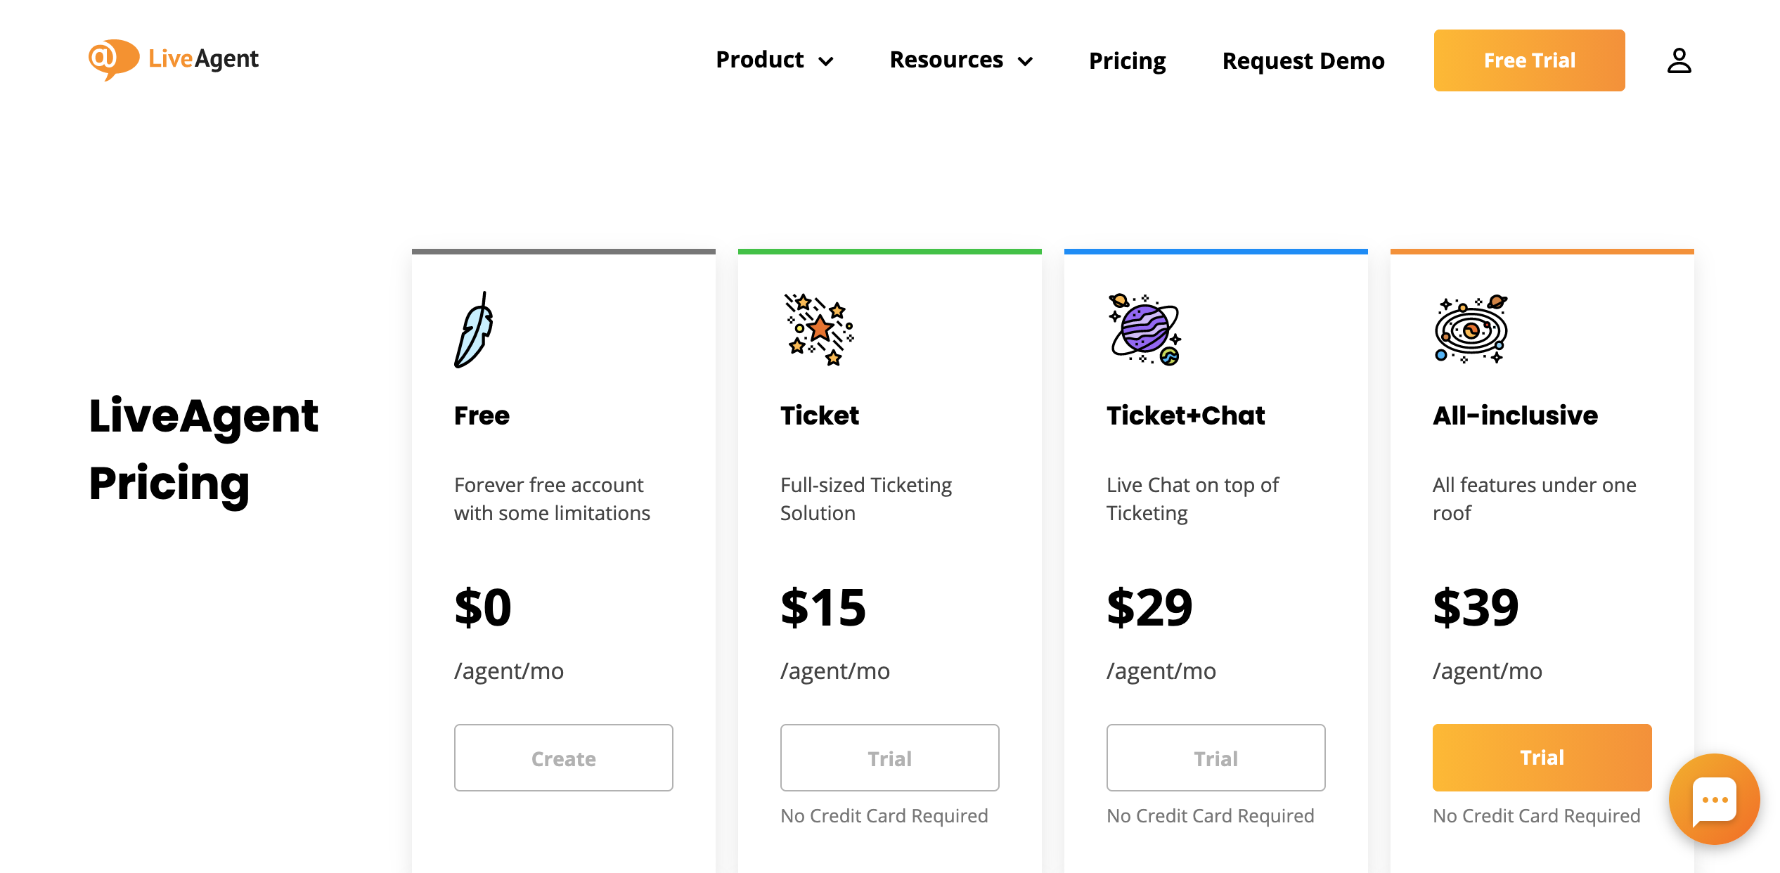Open the user account icon

pyautogui.click(x=1679, y=61)
